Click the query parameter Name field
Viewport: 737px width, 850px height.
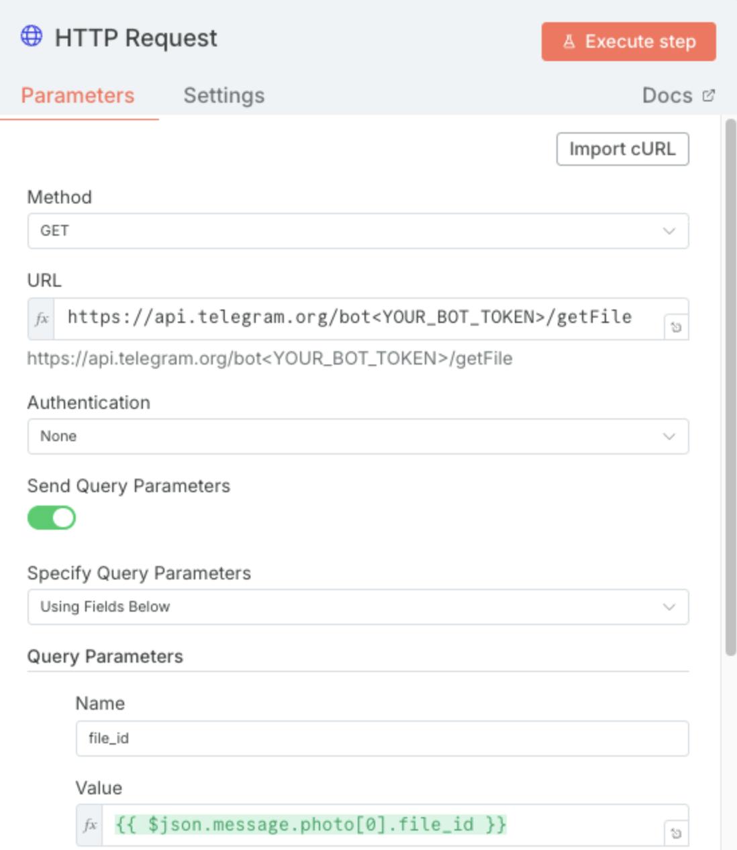[x=382, y=739]
